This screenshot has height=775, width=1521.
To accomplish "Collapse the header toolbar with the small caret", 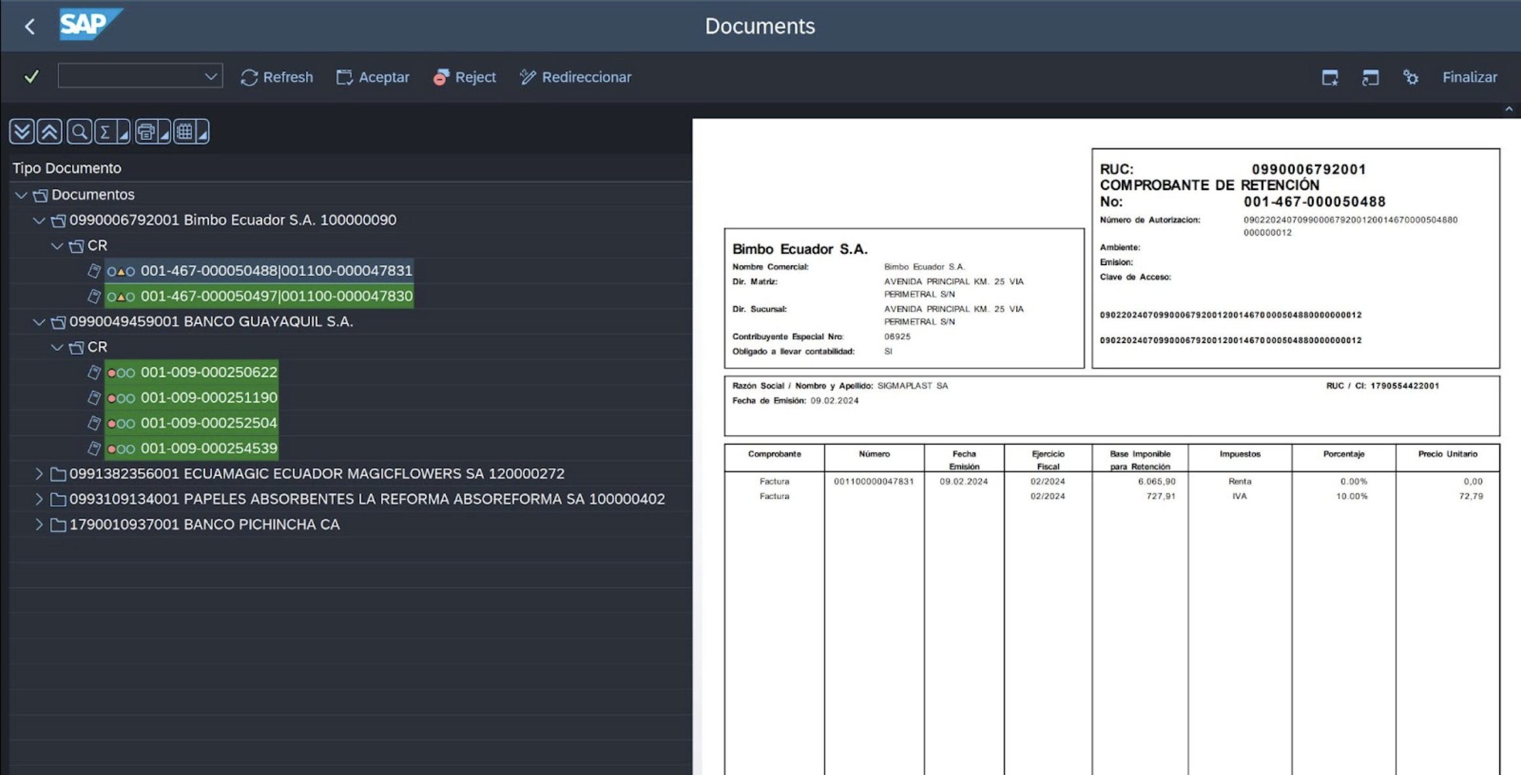I will [x=1509, y=109].
